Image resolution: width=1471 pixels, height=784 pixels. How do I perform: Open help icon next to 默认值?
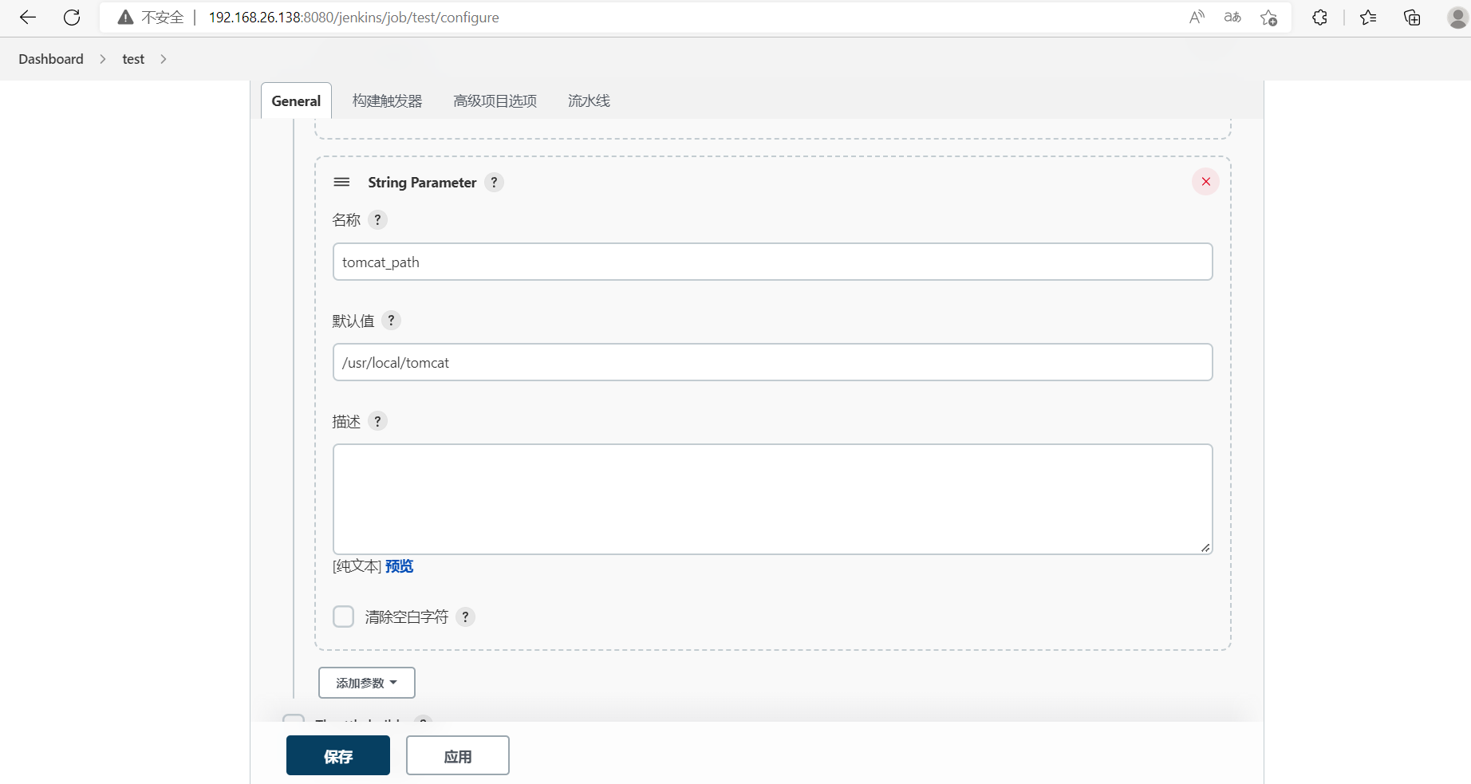[391, 320]
